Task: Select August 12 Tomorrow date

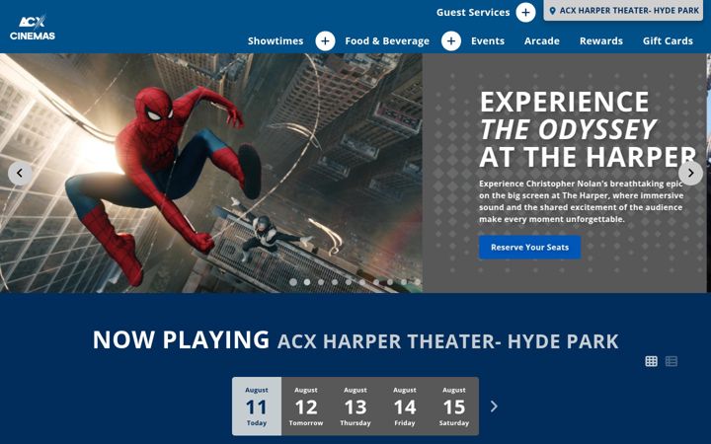Action: coord(306,407)
